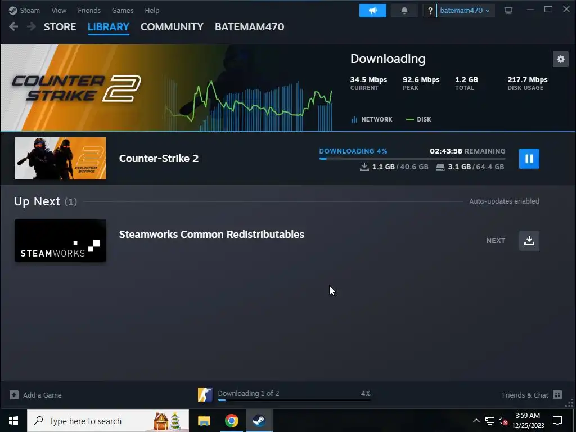Click the question mark help icon
576x432 pixels.
coord(430,11)
